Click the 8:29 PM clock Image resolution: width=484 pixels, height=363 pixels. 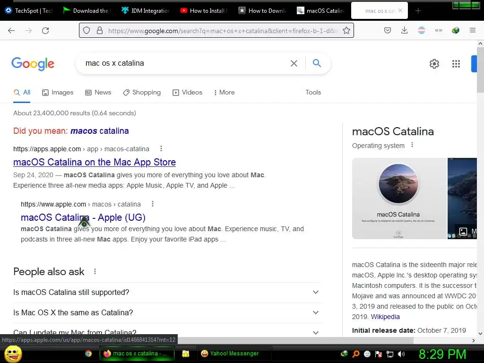pyautogui.click(x=442, y=354)
